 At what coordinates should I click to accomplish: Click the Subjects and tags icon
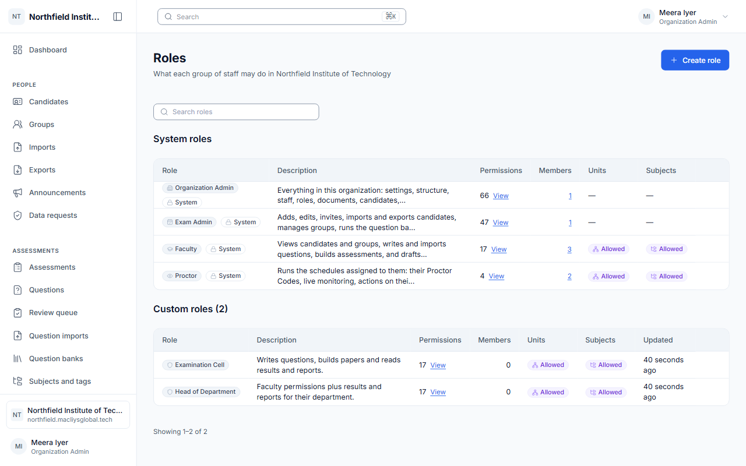point(17,382)
